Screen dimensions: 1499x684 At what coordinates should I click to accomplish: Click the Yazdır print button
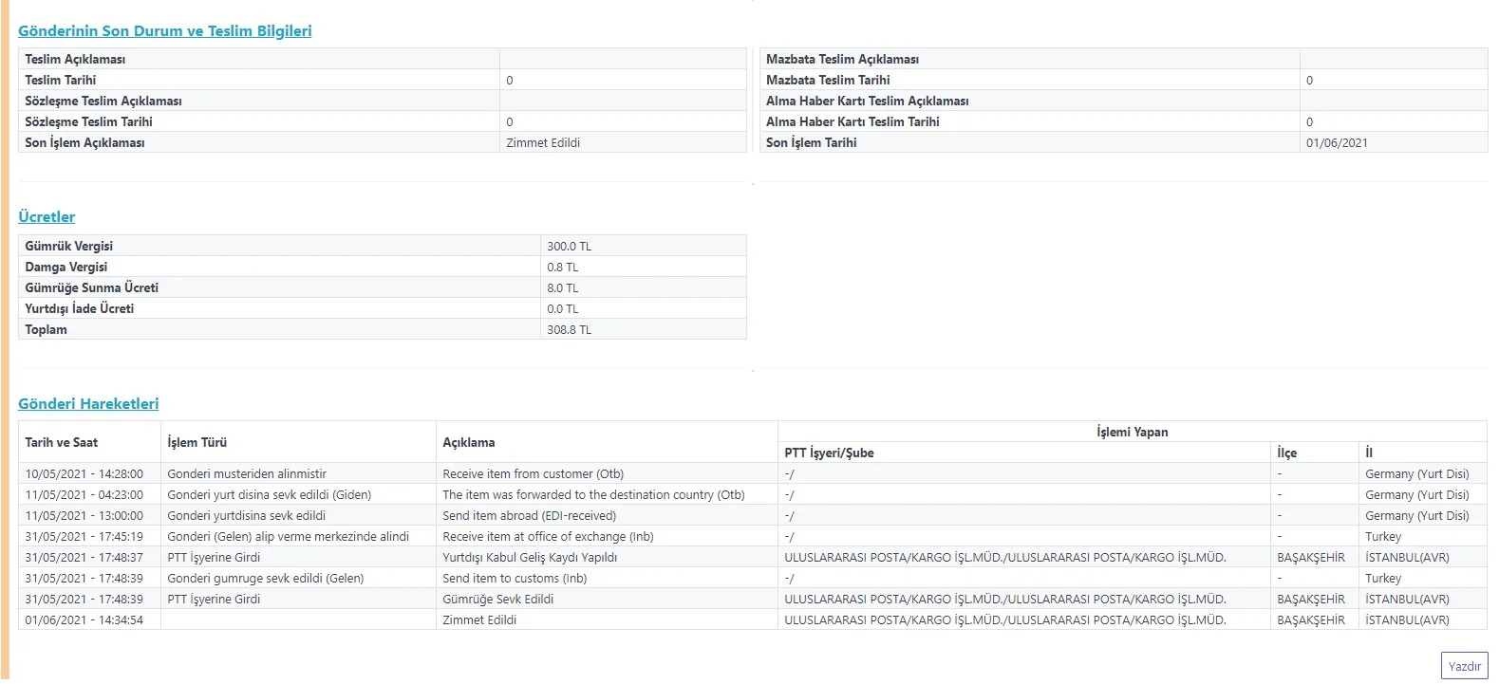tap(1464, 666)
